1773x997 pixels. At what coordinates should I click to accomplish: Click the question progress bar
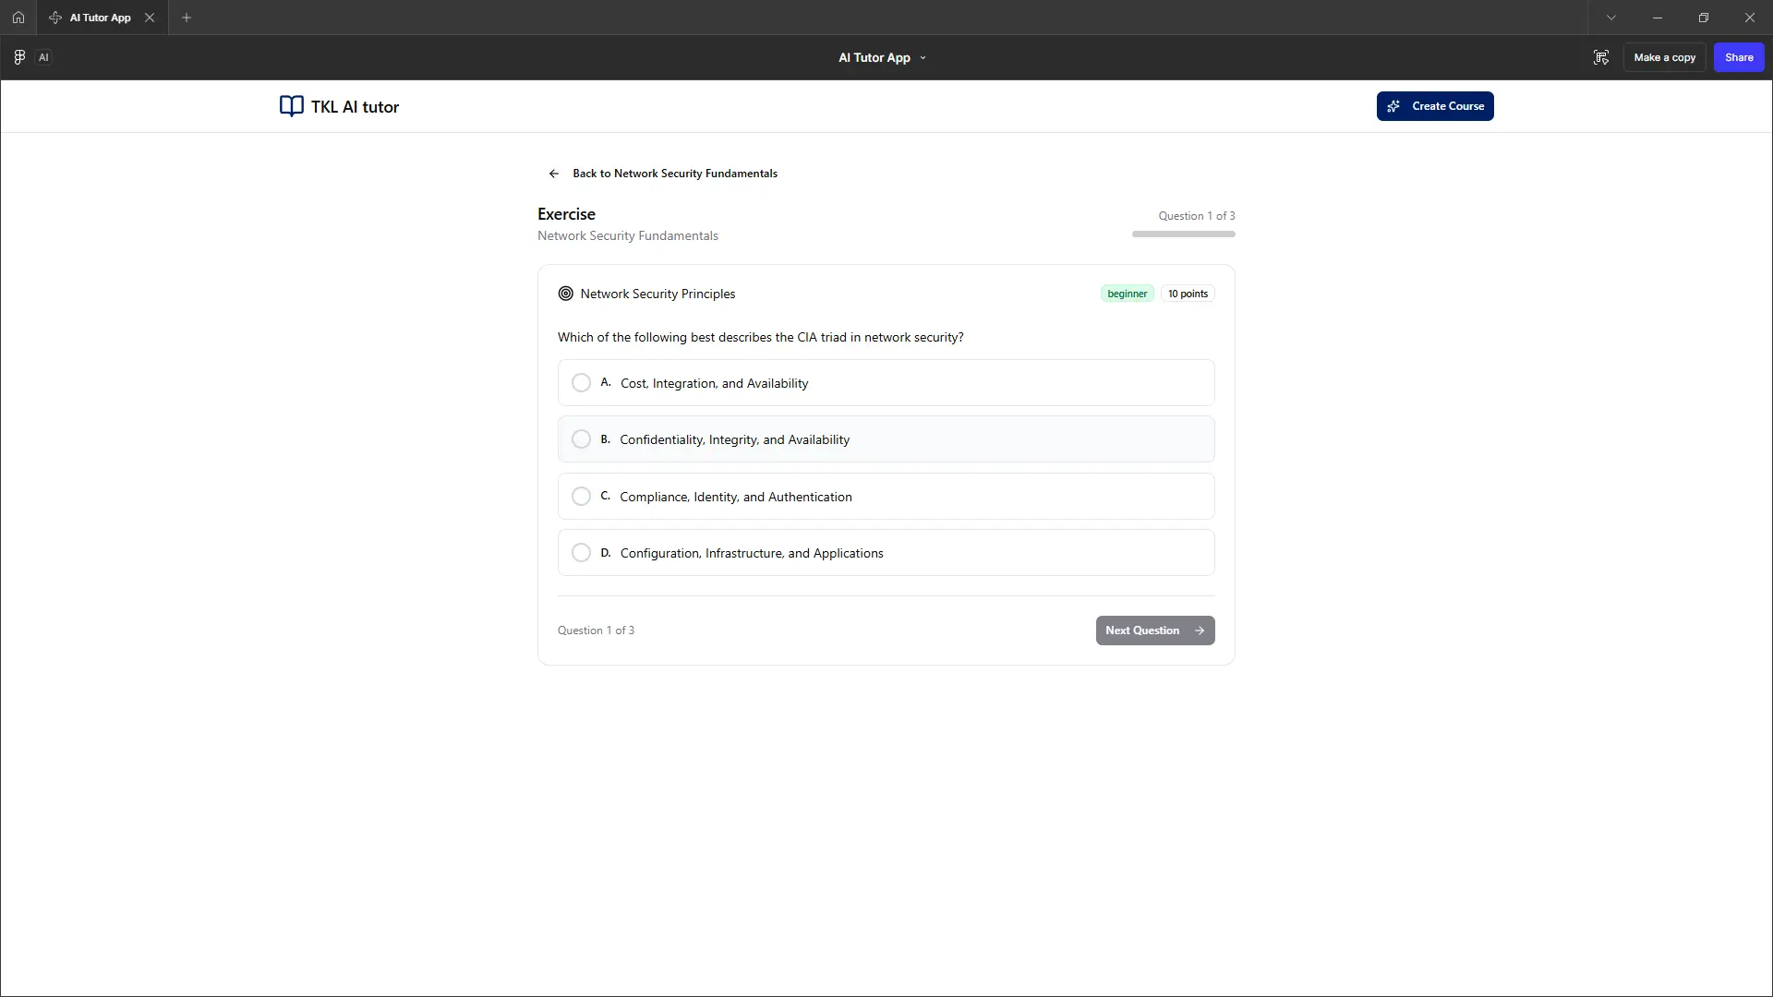(x=1183, y=234)
